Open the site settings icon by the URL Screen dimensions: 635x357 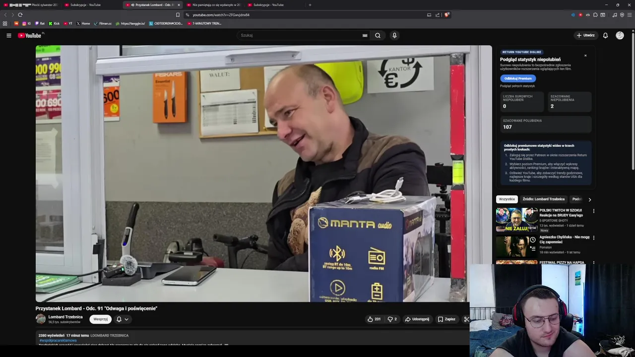click(x=187, y=15)
